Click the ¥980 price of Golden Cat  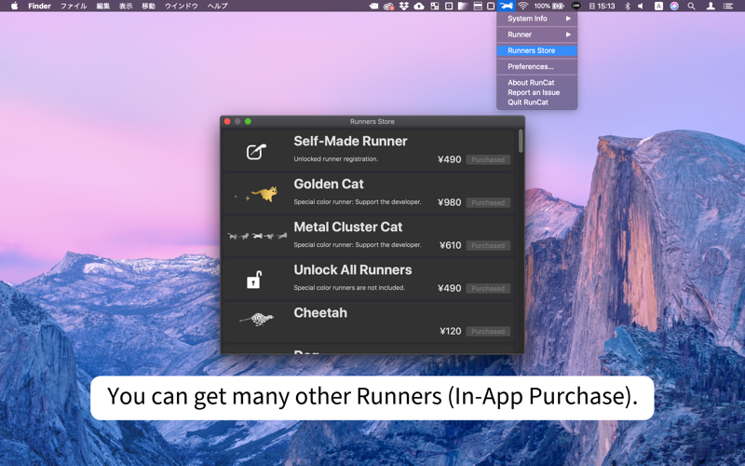pos(450,202)
